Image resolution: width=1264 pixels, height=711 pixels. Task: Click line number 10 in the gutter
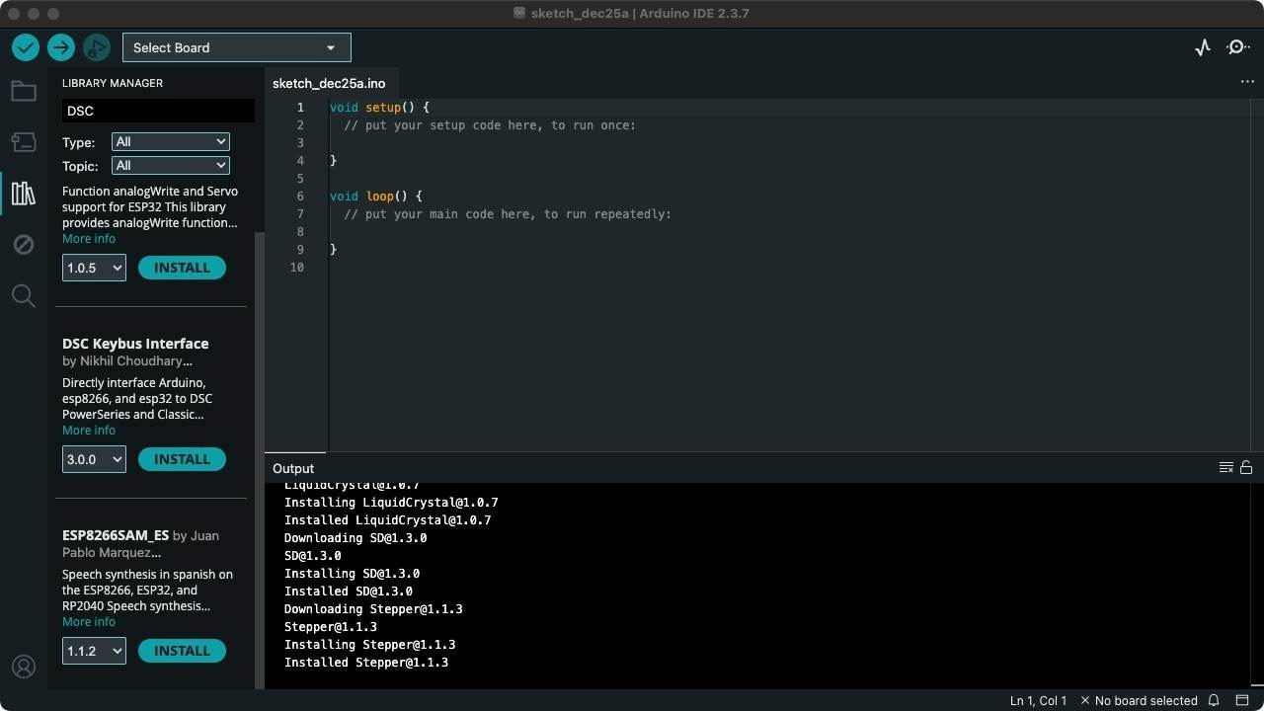pyautogui.click(x=296, y=267)
